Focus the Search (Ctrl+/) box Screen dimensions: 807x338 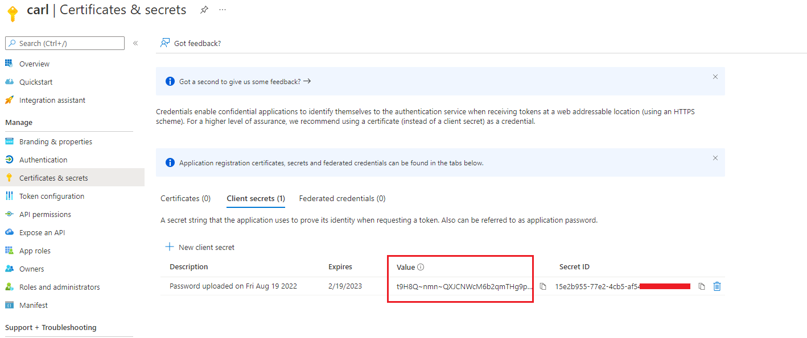coord(65,43)
